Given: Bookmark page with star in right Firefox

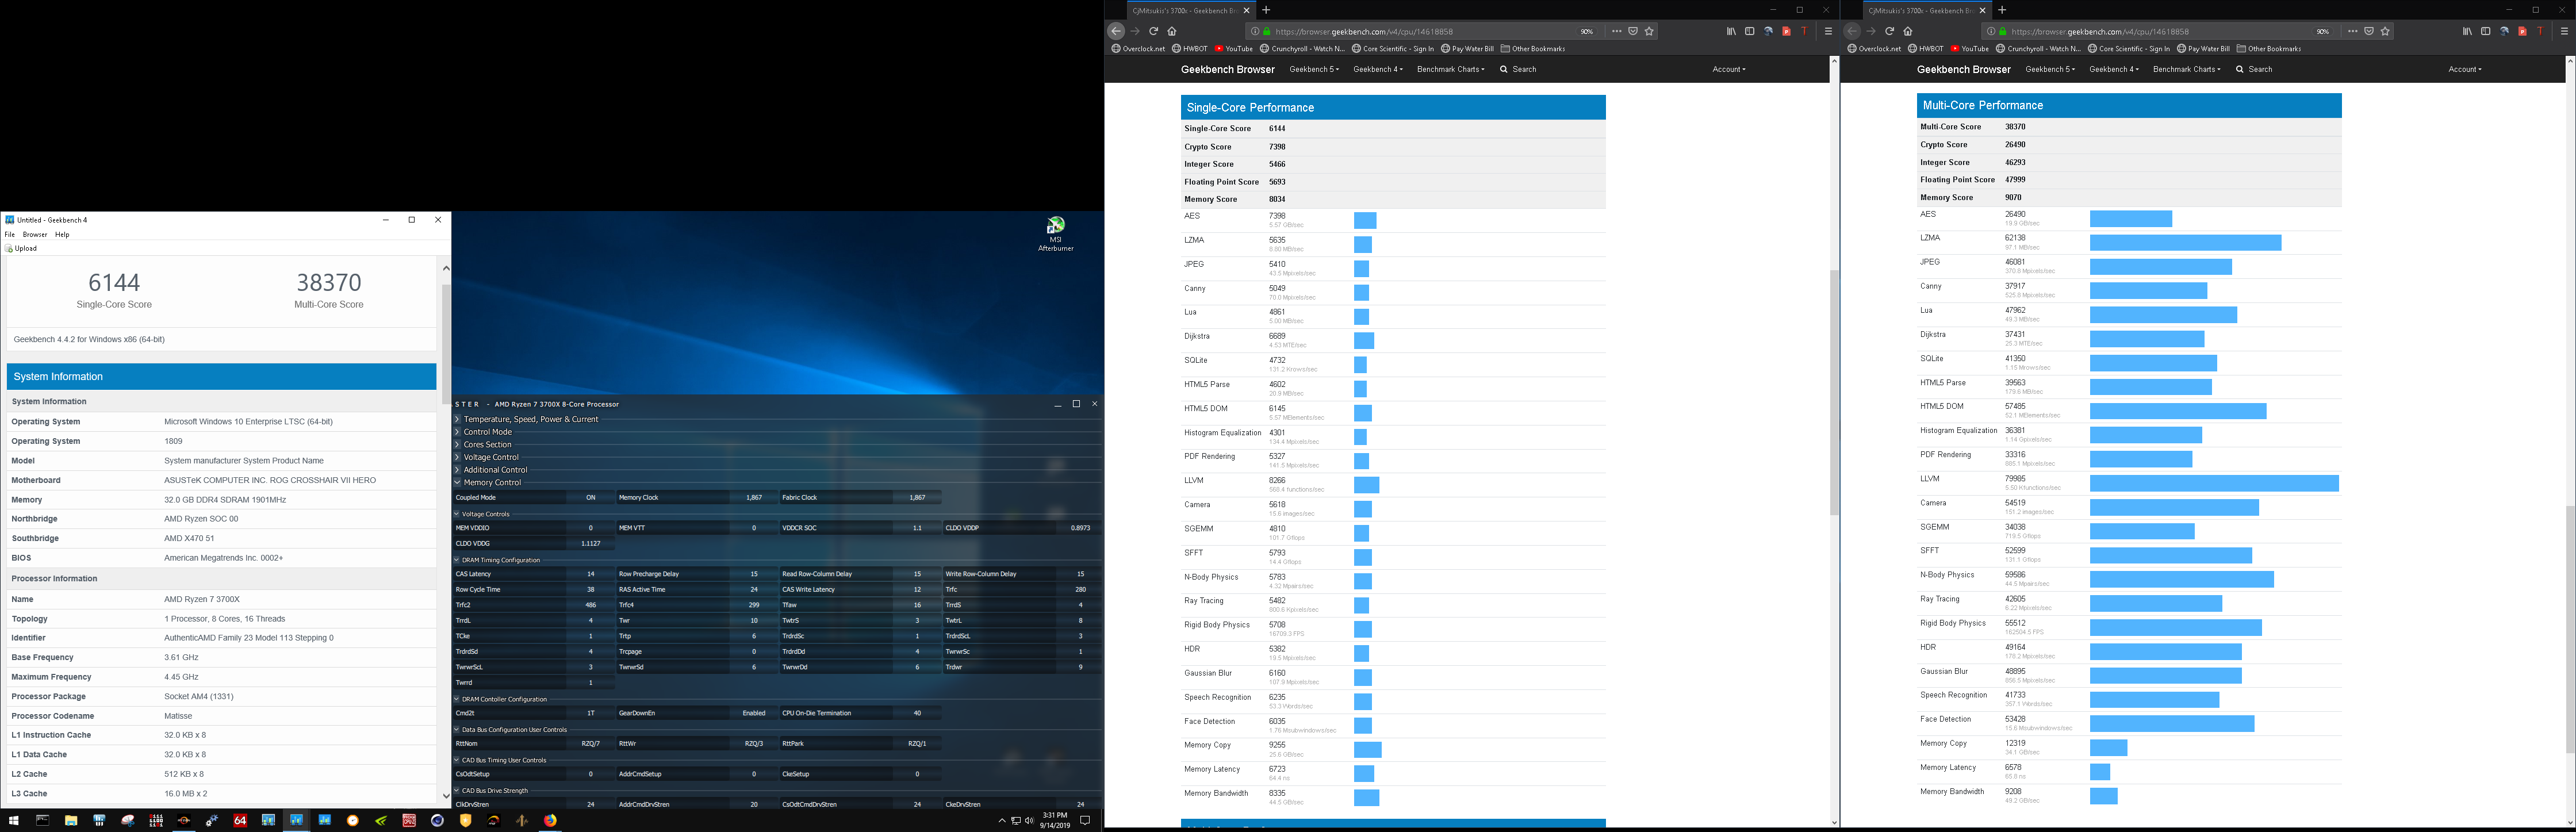Looking at the screenshot, I should point(2386,31).
